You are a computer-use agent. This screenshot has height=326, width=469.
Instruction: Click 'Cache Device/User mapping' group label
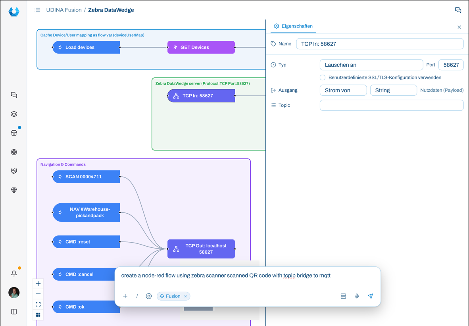click(92, 35)
